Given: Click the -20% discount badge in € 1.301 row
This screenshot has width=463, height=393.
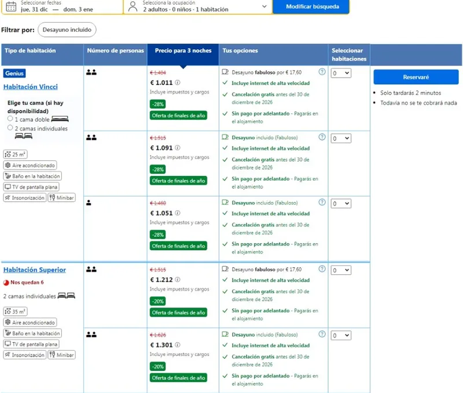Looking at the screenshot, I should (157, 366).
